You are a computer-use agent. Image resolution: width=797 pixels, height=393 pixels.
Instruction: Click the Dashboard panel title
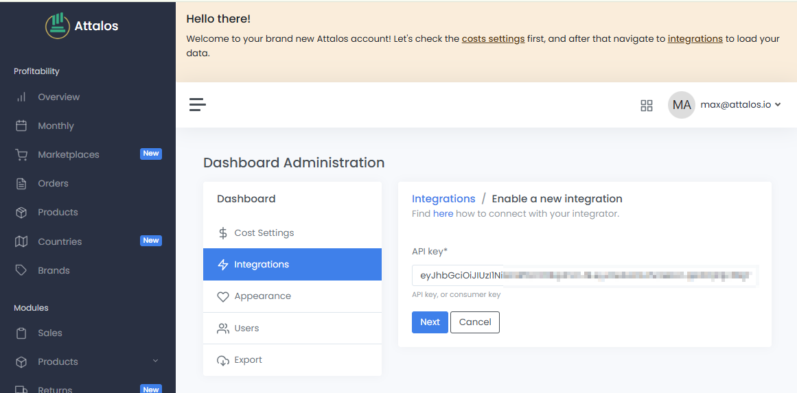(246, 198)
